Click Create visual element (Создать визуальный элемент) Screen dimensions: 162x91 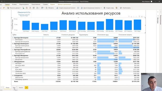[x=66, y=8]
